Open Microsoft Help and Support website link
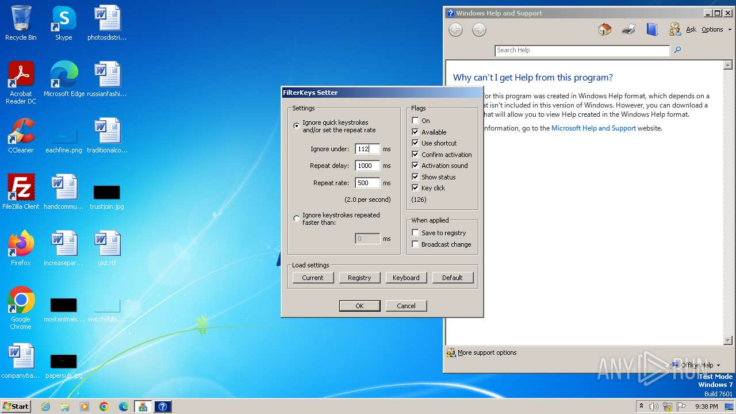This screenshot has height=414, width=736. [593, 128]
